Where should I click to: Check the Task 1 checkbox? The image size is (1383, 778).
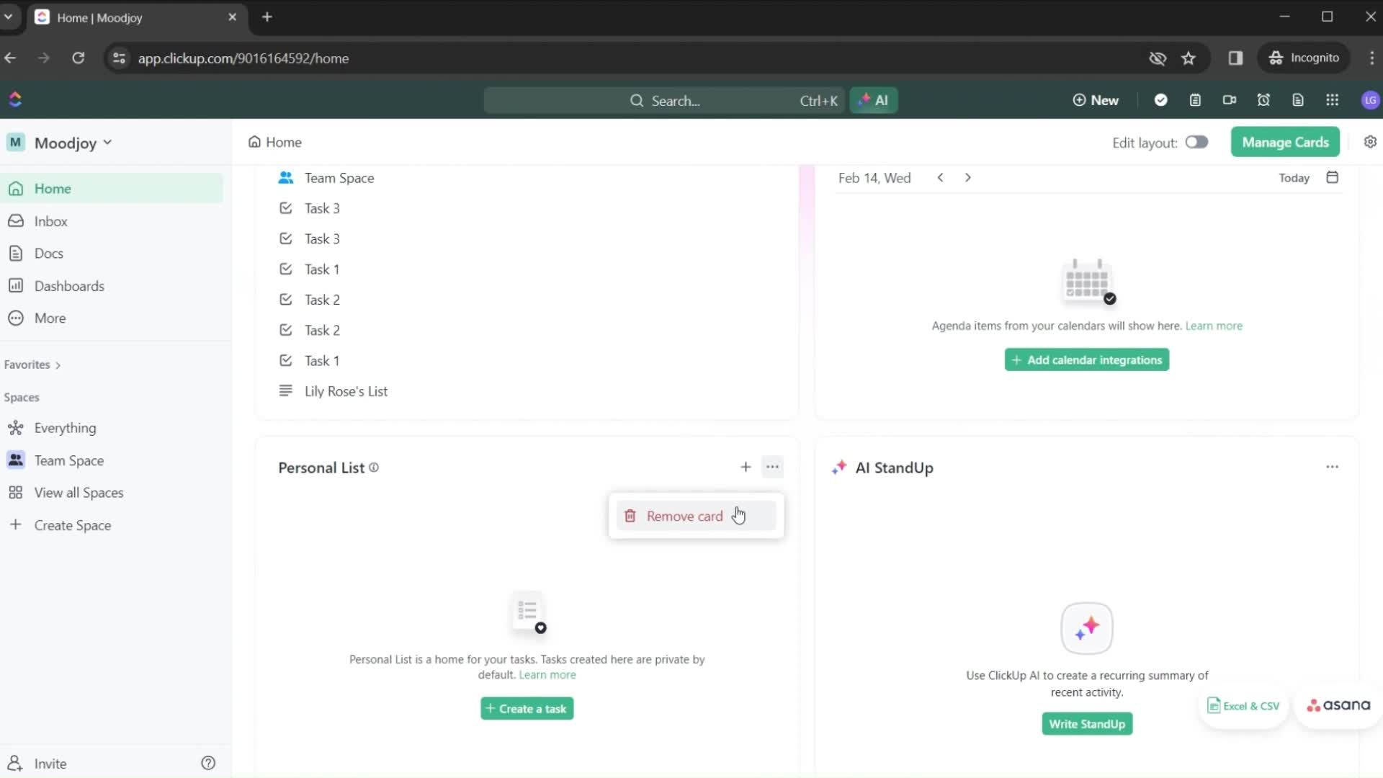pyautogui.click(x=286, y=269)
